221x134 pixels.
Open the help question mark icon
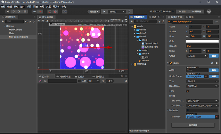pos(209,12)
